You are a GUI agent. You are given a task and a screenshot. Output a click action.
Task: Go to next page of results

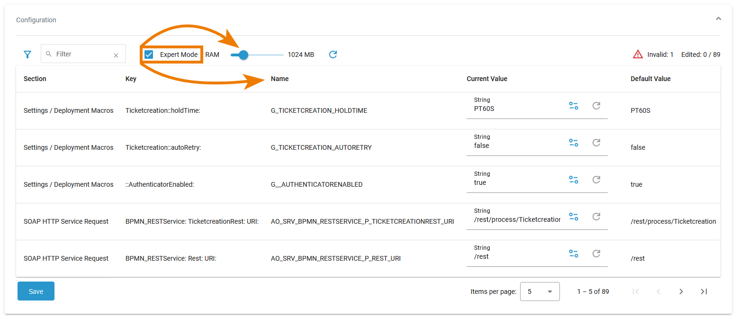pyautogui.click(x=681, y=292)
